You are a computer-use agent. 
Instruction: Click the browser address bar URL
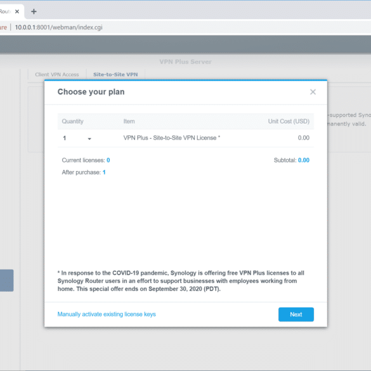coord(59,27)
